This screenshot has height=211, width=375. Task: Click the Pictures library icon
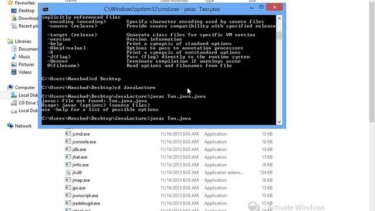14,64
